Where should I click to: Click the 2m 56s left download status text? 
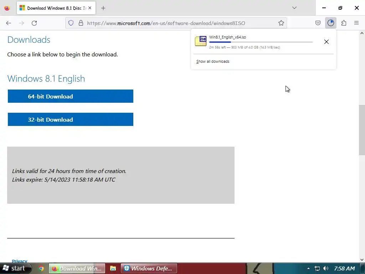click(245, 47)
